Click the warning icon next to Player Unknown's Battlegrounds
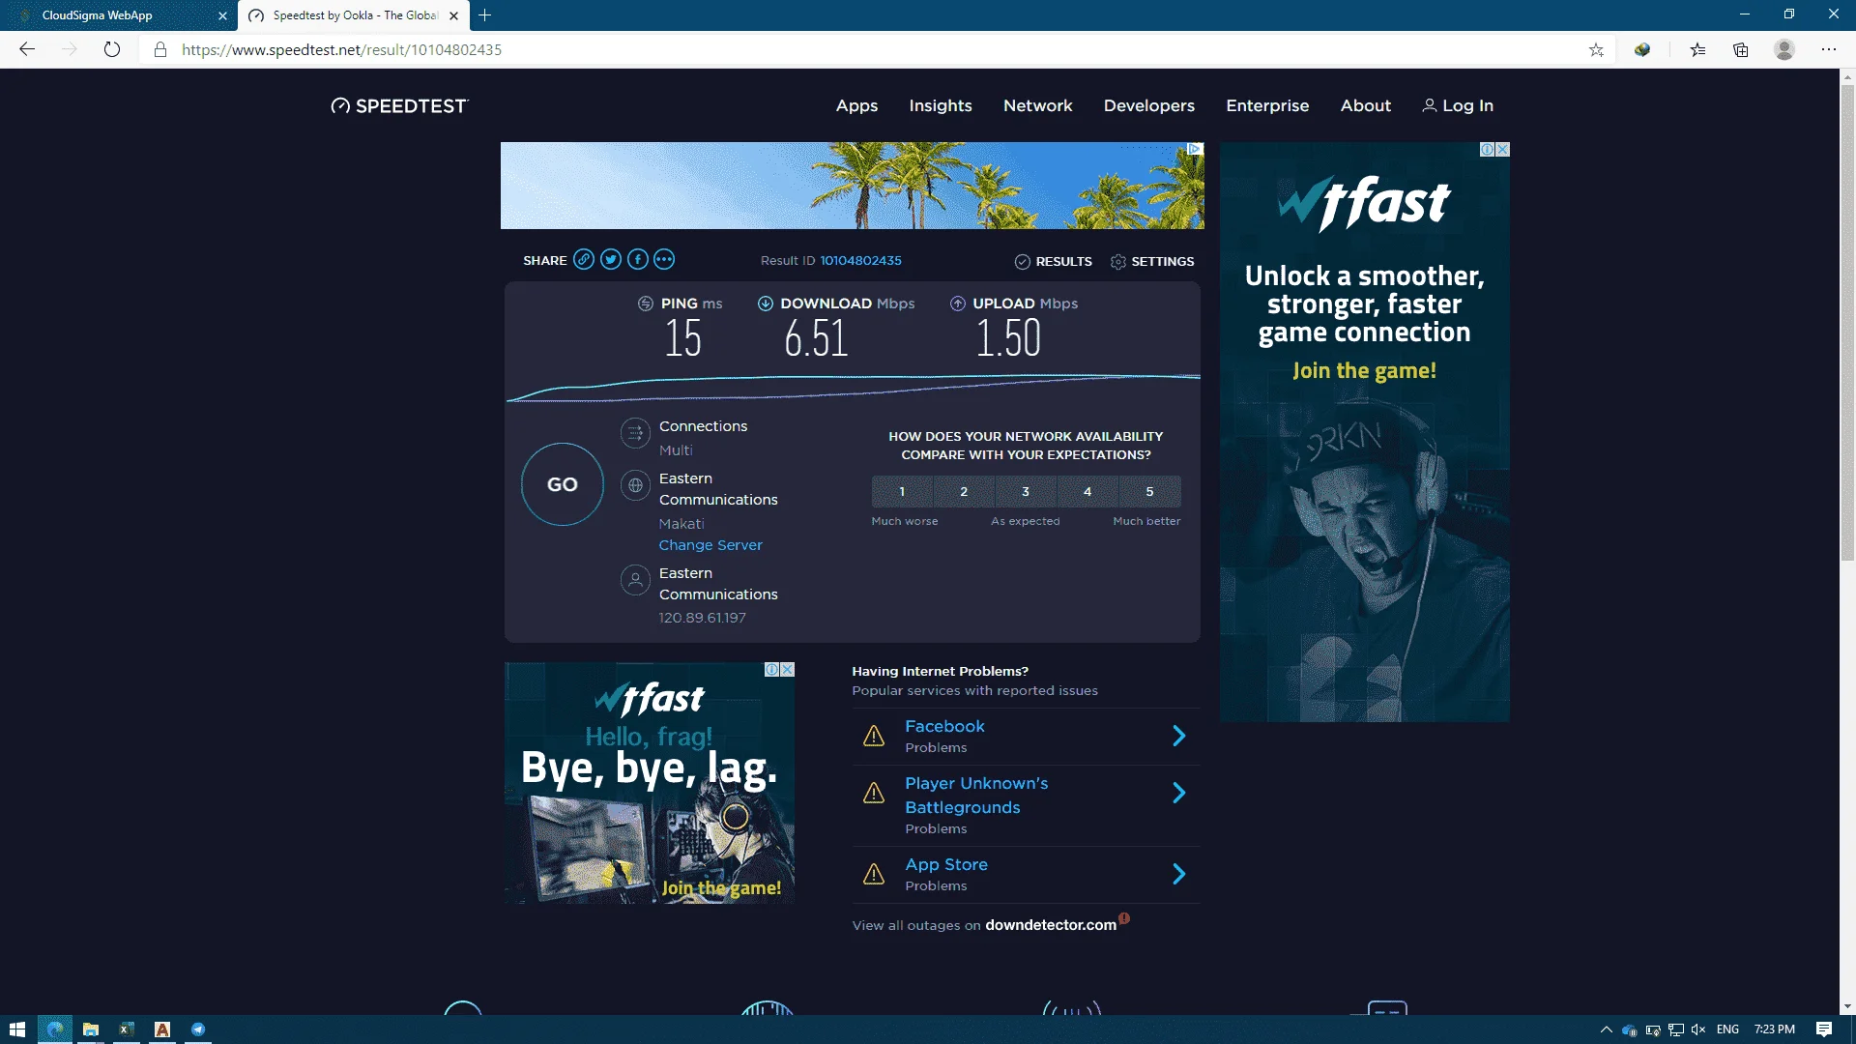The height and width of the screenshot is (1044, 1856). pos(874,794)
